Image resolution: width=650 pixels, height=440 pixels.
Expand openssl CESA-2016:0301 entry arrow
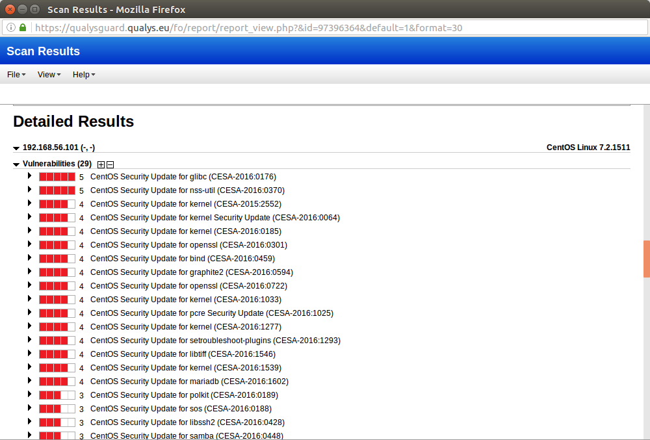pos(29,244)
